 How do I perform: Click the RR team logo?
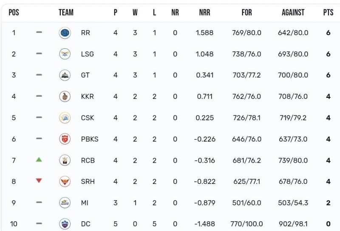65,33
